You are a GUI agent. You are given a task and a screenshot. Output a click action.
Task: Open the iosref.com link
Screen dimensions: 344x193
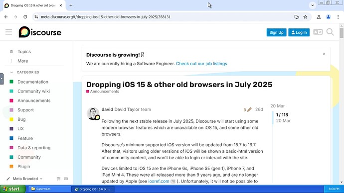coord(159,181)
